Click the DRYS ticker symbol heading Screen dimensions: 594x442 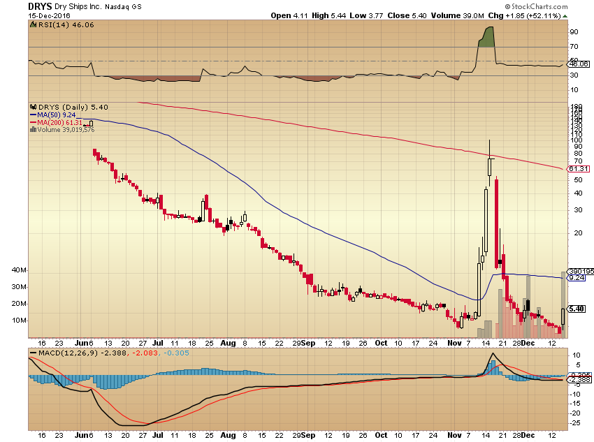[40, 6]
